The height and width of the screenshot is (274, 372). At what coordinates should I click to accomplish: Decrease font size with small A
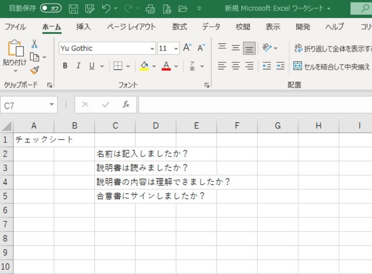point(201,47)
